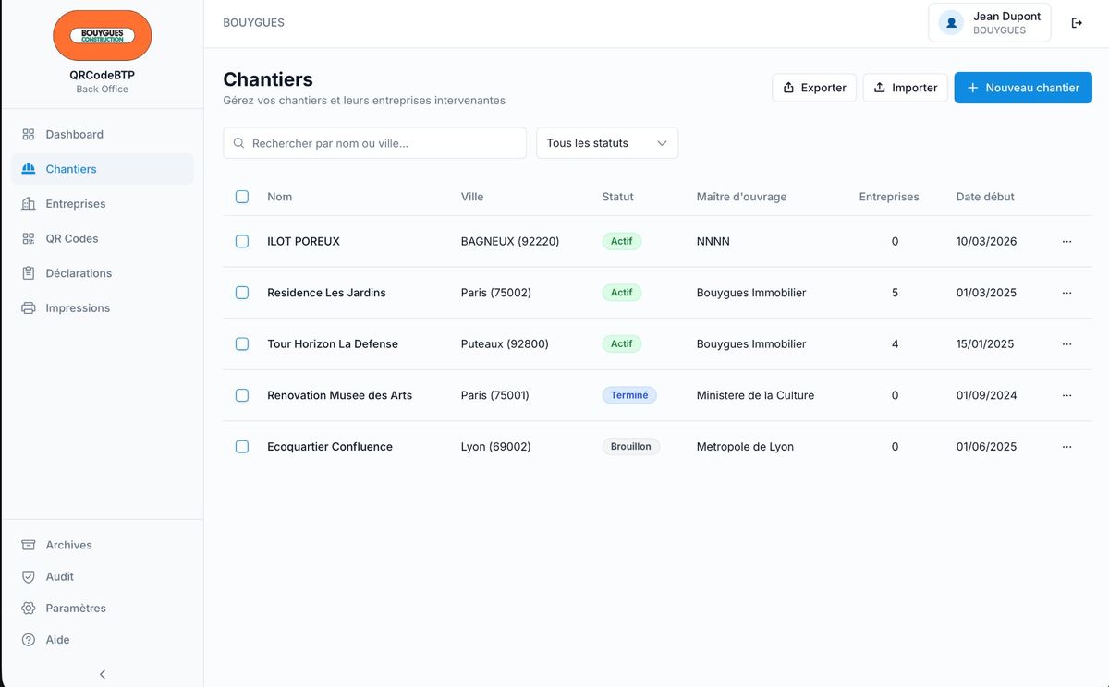
Task: Open the QR Codes panel
Action: pyautogui.click(x=74, y=238)
